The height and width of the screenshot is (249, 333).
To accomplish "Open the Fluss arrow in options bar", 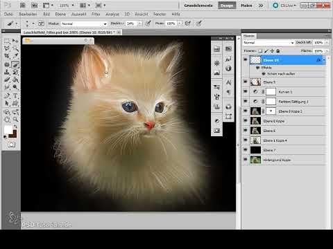I will click(180, 24).
